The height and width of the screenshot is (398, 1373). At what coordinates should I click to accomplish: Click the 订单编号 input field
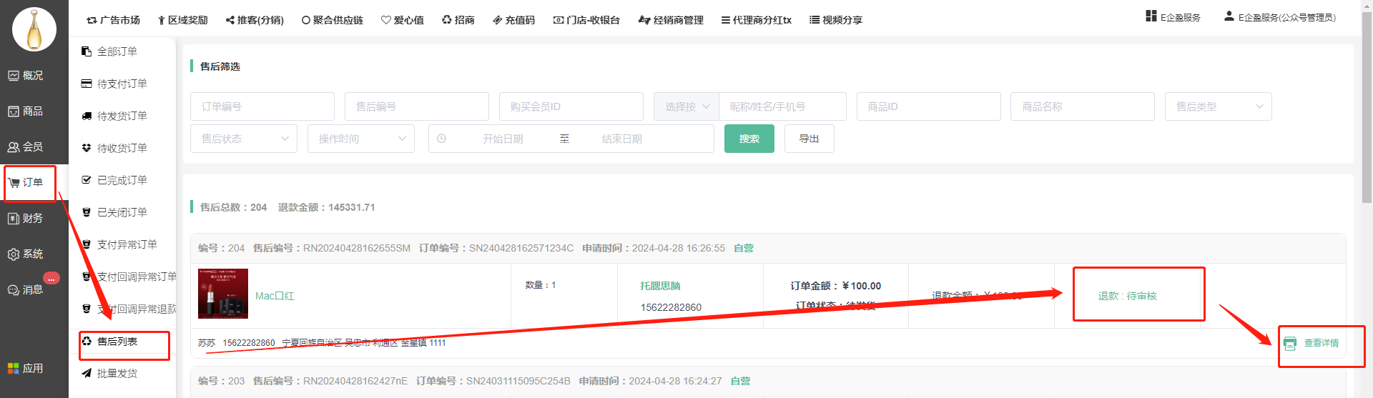pyautogui.click(x=262, y=106)
